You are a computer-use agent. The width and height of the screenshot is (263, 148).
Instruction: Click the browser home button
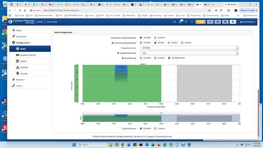[x=25, y=10]
